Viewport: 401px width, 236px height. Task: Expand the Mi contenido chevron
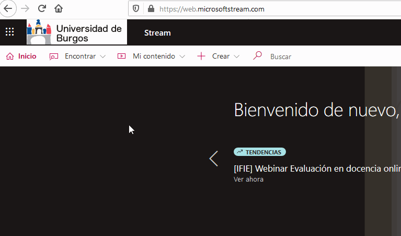[182, 57]
